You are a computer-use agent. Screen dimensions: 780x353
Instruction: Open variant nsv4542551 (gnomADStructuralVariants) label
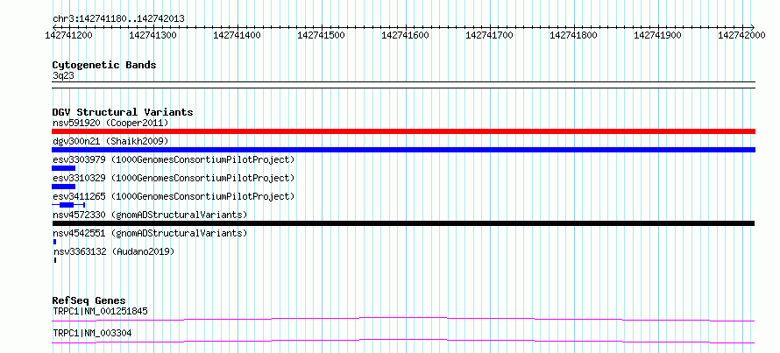click(x=150, y=233)
